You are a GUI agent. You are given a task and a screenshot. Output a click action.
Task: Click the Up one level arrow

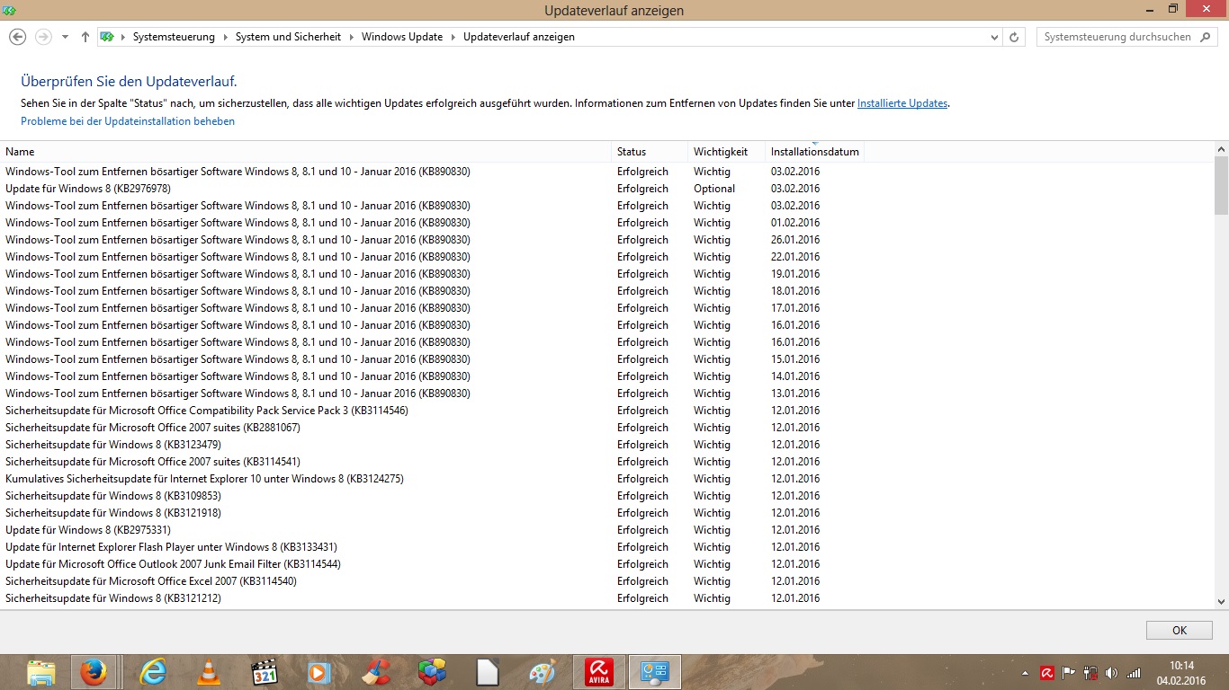(85, 37)
